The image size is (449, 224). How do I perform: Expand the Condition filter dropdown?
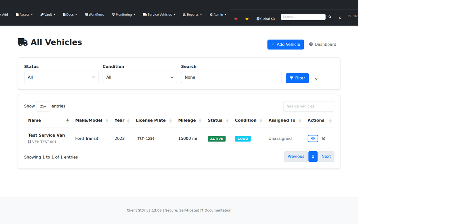click(140, 77)
